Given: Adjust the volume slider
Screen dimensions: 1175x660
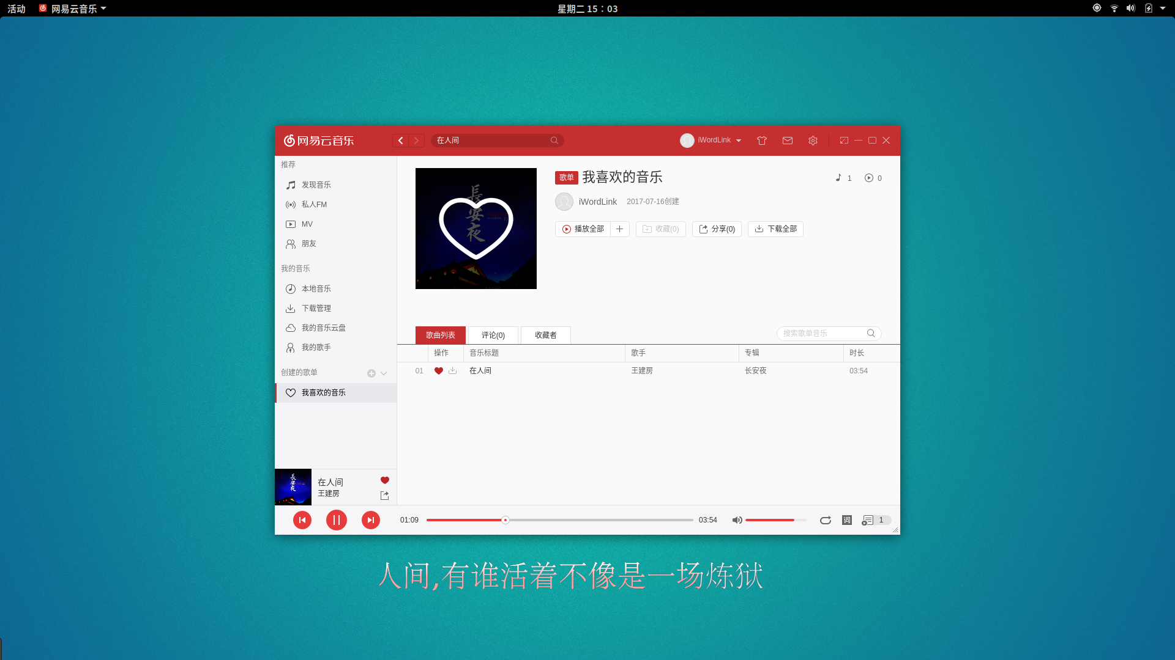Looking at the screenshot, I should coord(776,520).
